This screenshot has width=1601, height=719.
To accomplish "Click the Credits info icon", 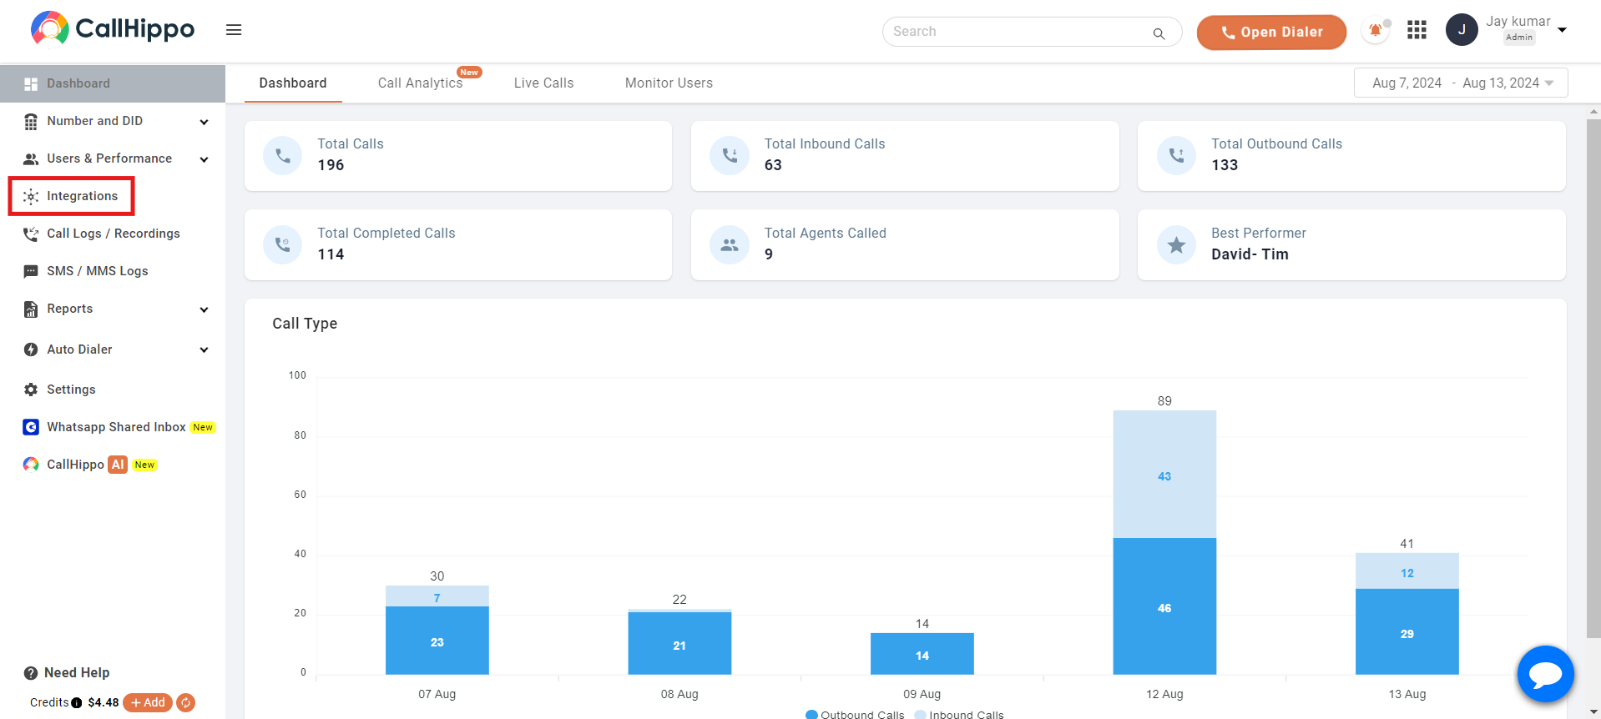I will point(77,702).
